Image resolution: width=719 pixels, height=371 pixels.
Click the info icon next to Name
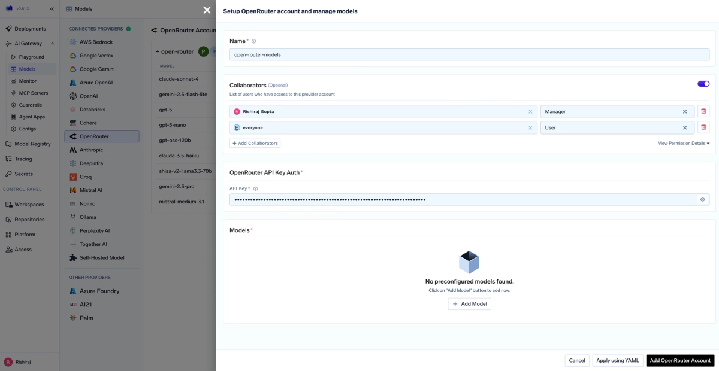click(254, 41)
